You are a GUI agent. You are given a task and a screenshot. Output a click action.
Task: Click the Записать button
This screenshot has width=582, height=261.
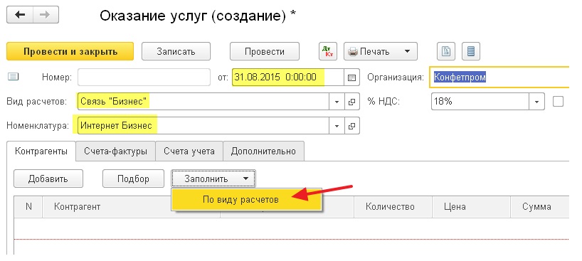(x=176, y=51)
